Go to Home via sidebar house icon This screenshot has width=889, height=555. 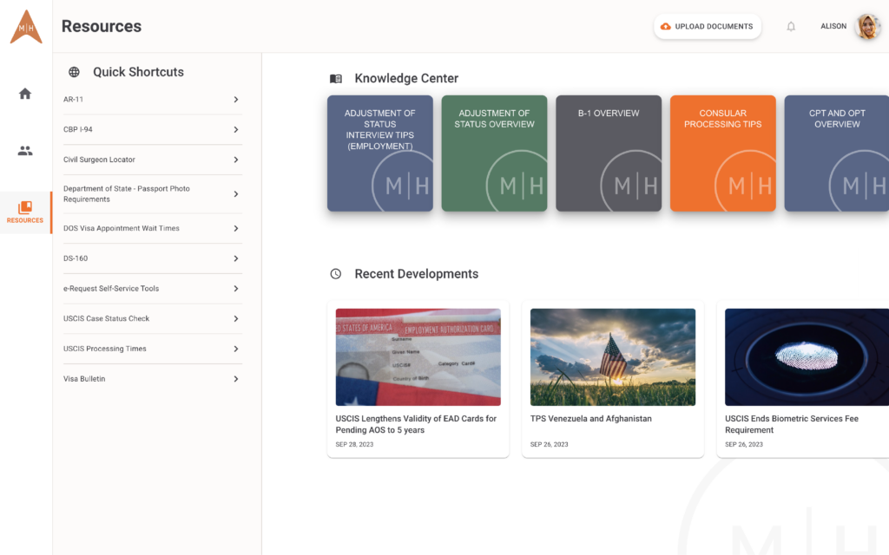[25, 94]
